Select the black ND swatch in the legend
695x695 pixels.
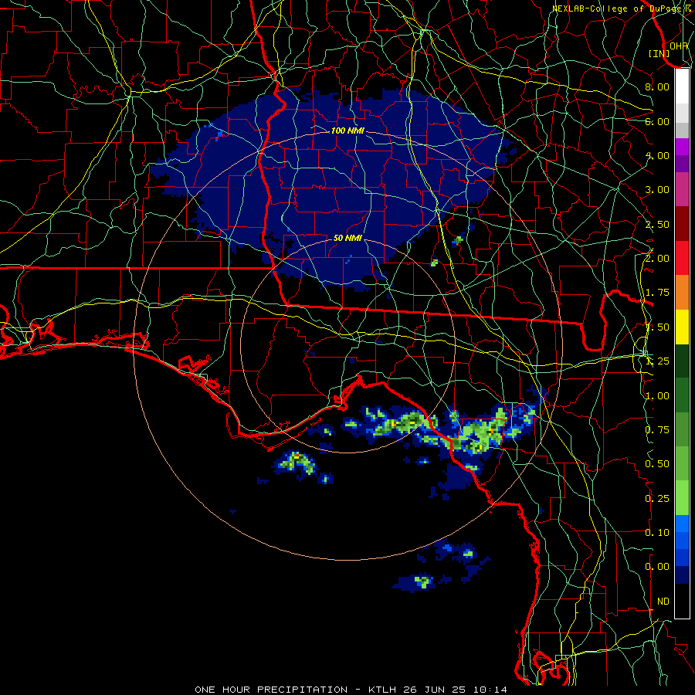click(682, 601)
